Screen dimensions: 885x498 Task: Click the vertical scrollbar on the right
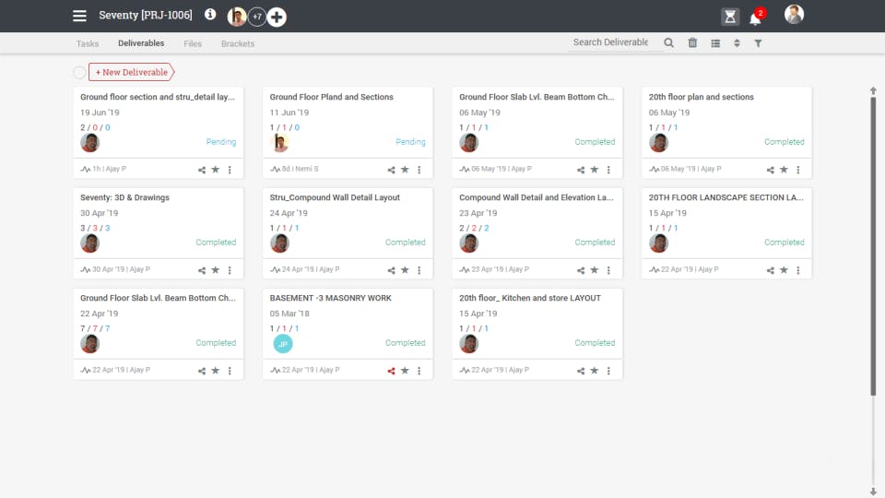click(x=873, y=240)
